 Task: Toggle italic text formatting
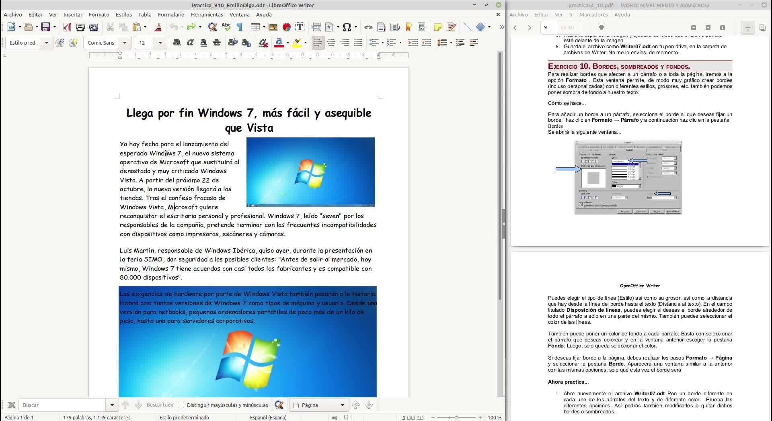[190, 43]
